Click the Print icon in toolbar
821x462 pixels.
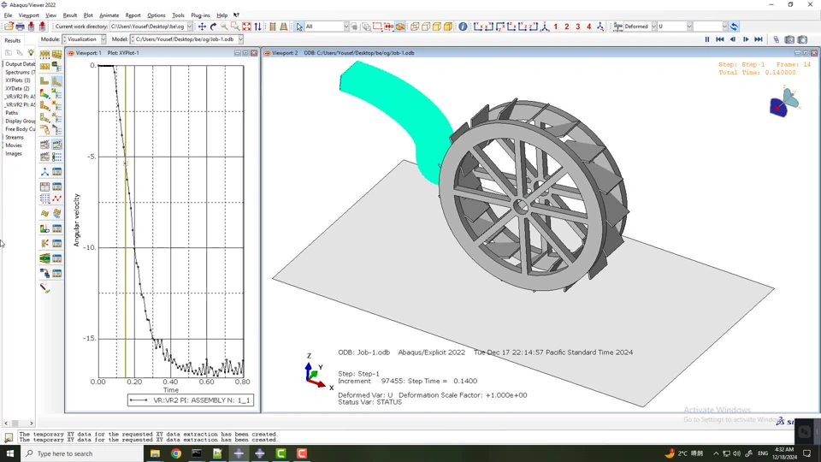[x=20, y=27]
